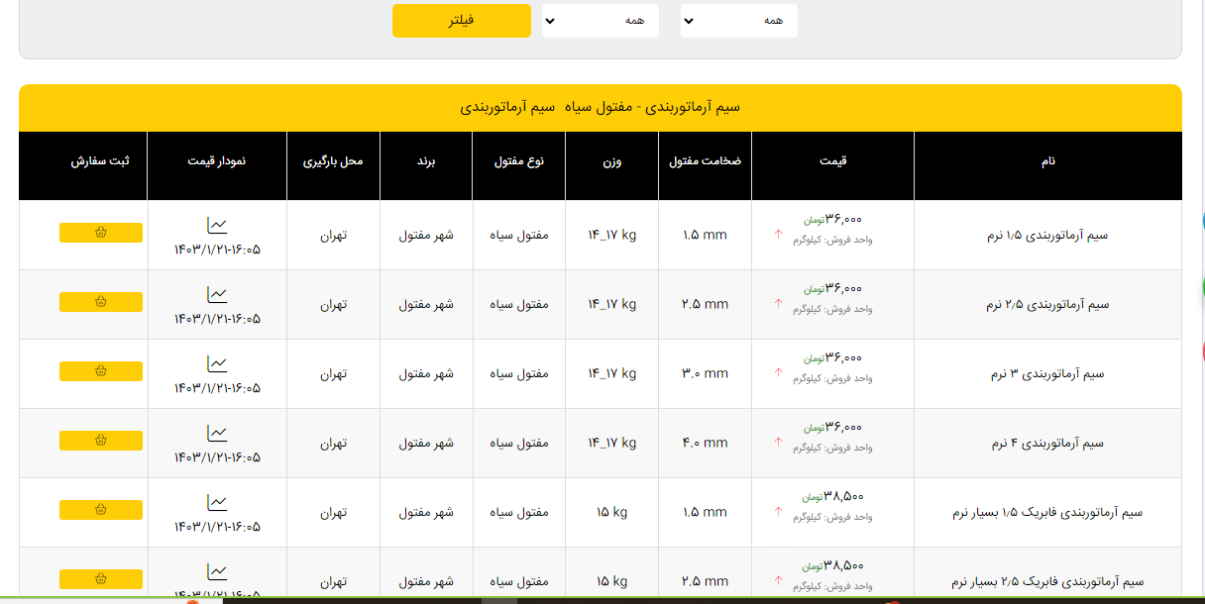This screenshot has width=1205, height=604.
Task: Add سیم آرماتوربندی ۲/۵ نرم to order basket
Action: (101, 302)
